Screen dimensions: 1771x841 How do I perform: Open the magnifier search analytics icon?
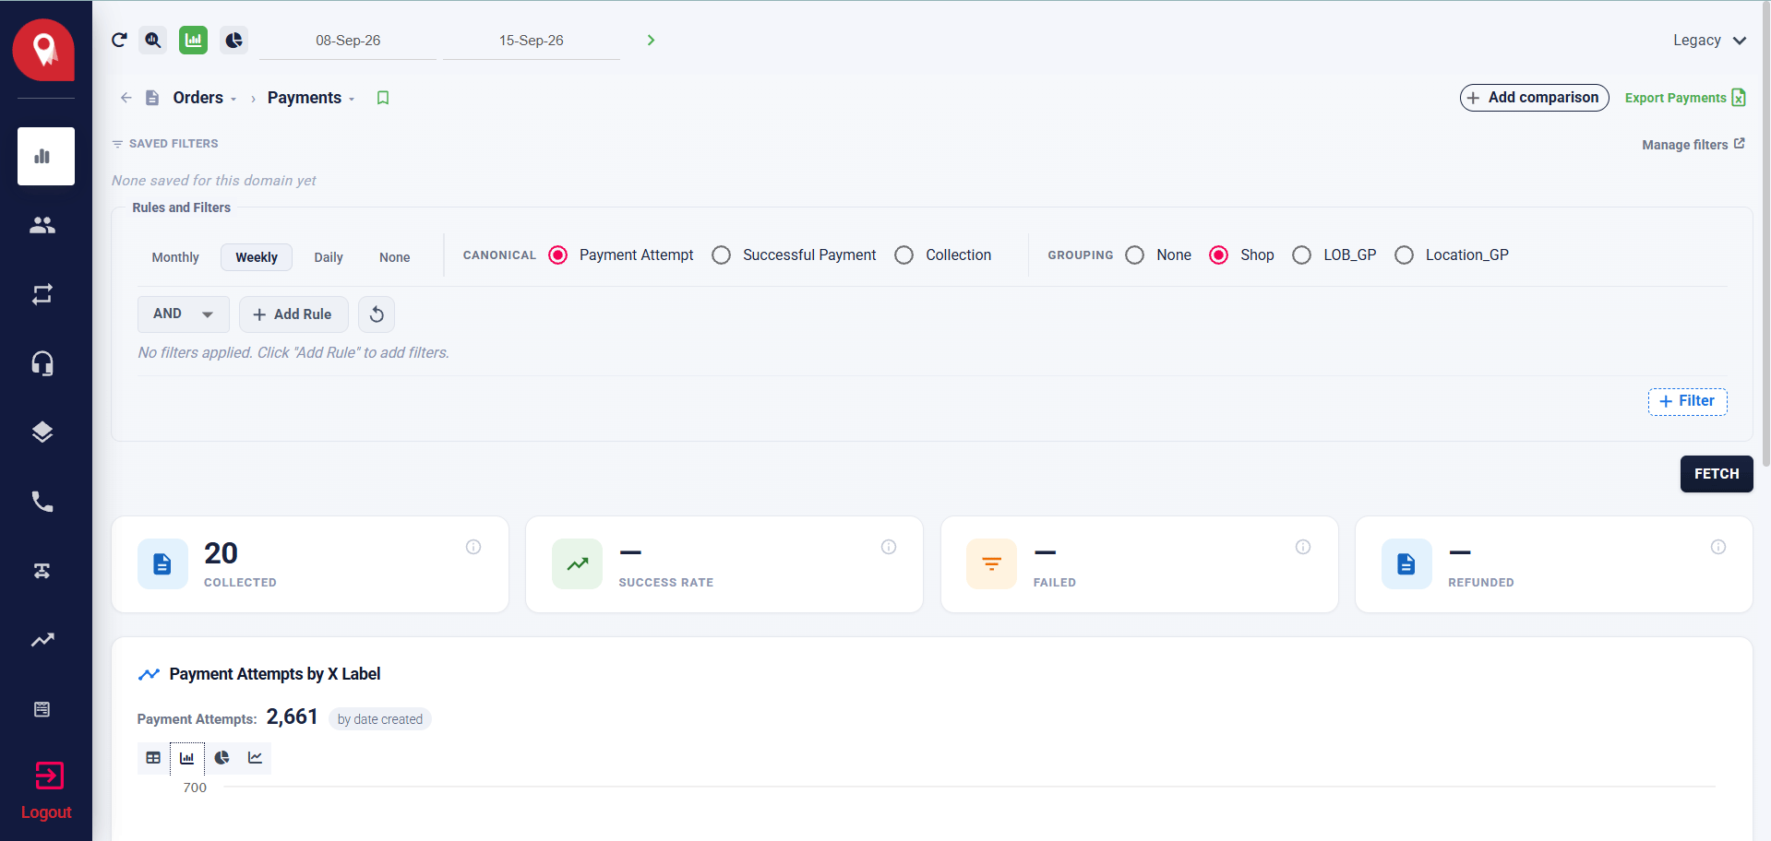pos(153,40)
